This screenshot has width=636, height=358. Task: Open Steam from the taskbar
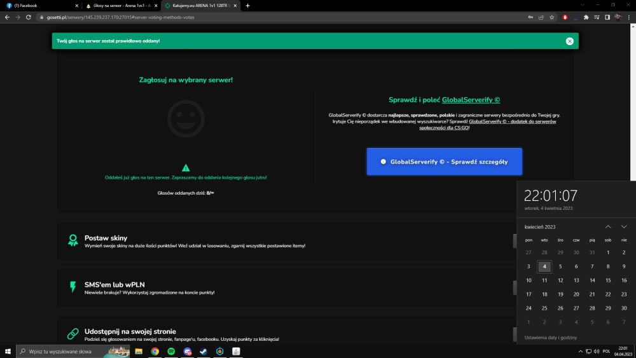click(x=204, y=351)
